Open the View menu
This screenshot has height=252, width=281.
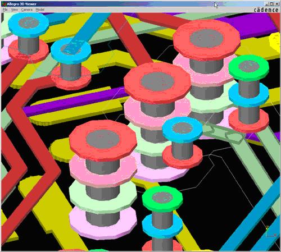pos(15,10)
